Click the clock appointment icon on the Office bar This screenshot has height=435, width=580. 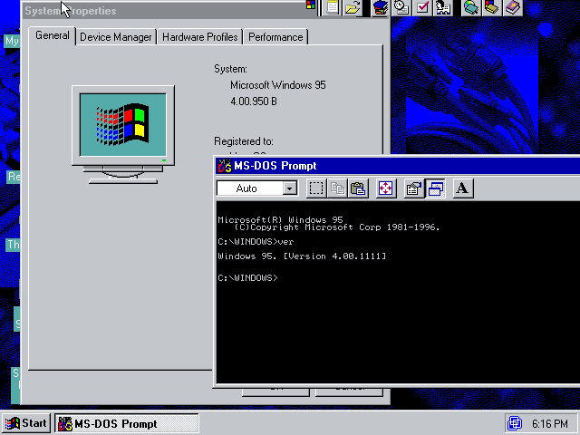click(x=401, y=7)
